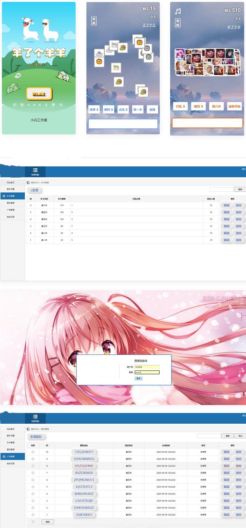Click the gear icon next to 广告管理
This screenshot has height=528, width=246.
point(4,457)
